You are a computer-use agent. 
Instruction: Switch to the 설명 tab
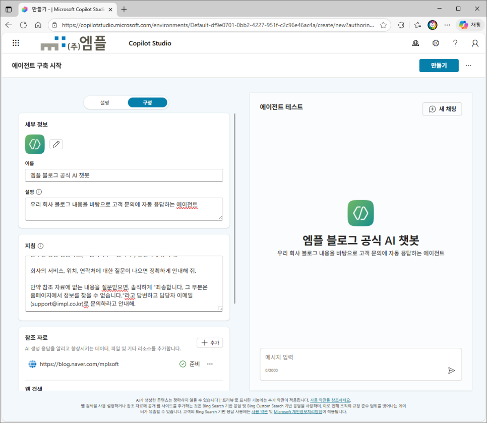(x=105, y=102)
